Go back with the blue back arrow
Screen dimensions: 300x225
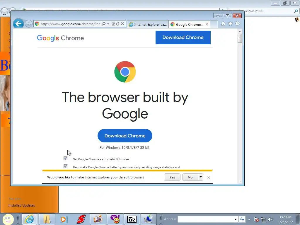18,24
